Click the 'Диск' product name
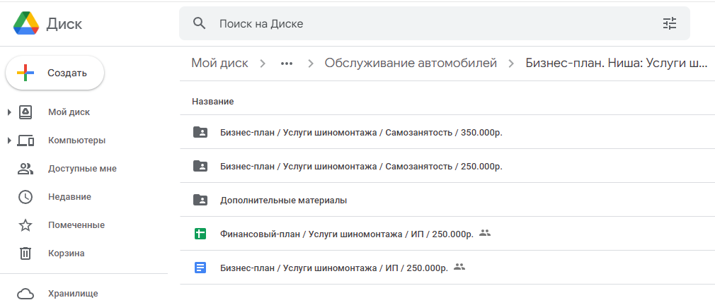This screenshot has height=305, width=715. [x=64, y=23]
